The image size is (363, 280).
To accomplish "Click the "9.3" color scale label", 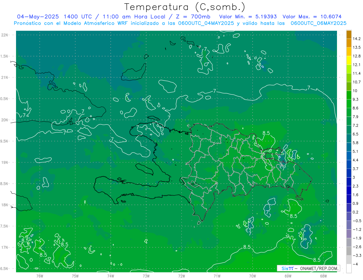I will [x=356, y=99].
